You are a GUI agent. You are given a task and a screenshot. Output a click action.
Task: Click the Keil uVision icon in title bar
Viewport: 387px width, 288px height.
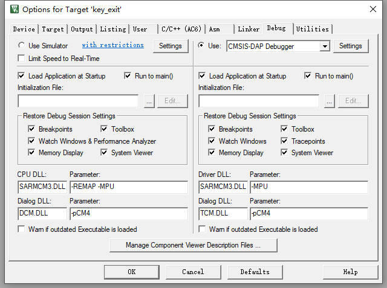coord(15,10)
